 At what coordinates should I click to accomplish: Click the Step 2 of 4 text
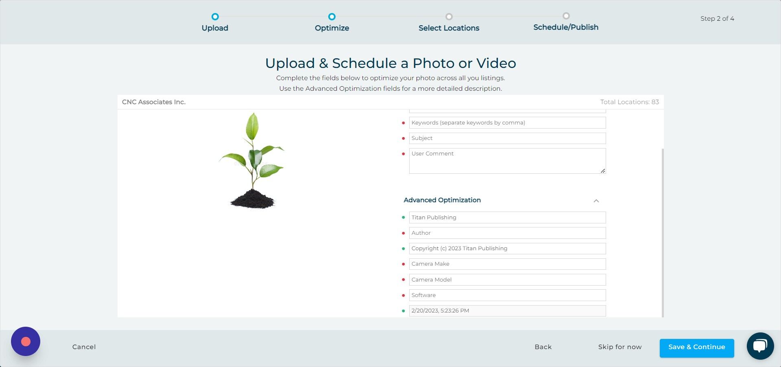click(x=717, y=18)
